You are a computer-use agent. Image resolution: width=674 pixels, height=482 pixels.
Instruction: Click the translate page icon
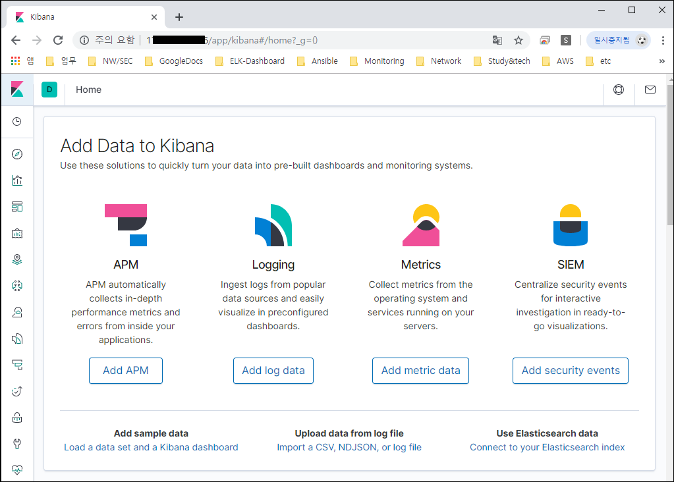497,40
